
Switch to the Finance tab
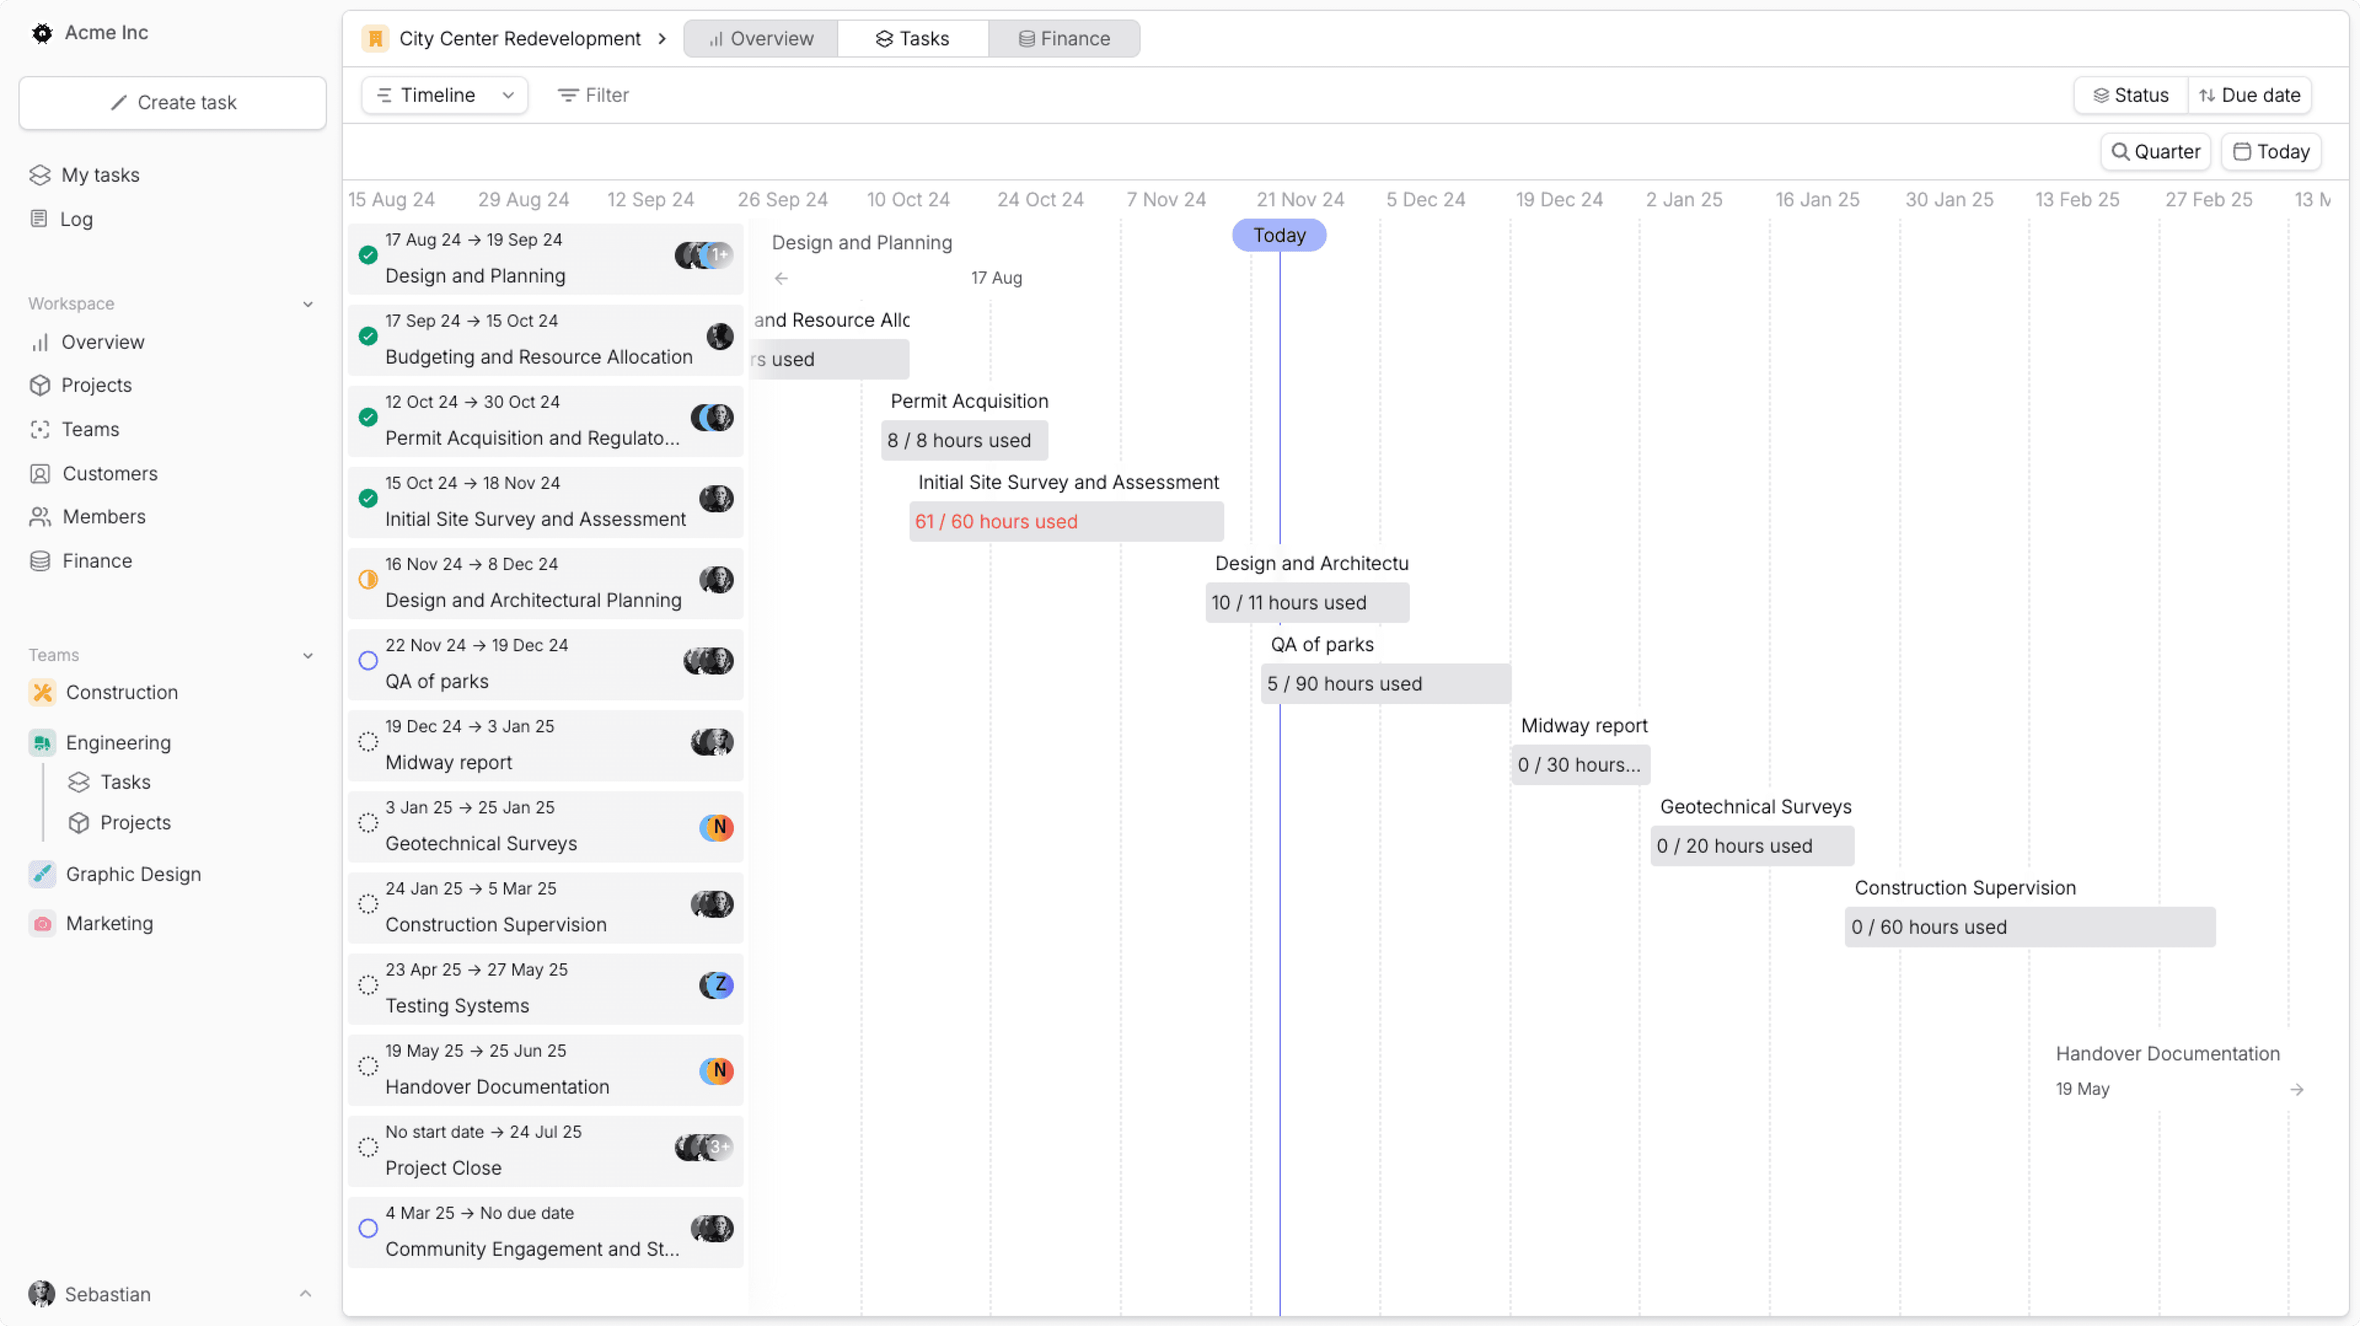1064,39
